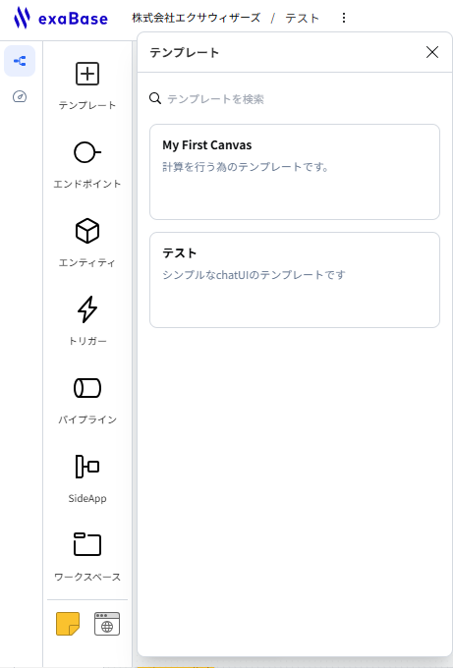Select the My First Canvas template card

295,172
